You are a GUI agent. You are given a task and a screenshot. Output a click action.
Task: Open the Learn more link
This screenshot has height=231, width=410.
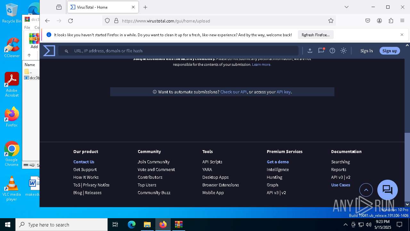[x=261, y=64]
